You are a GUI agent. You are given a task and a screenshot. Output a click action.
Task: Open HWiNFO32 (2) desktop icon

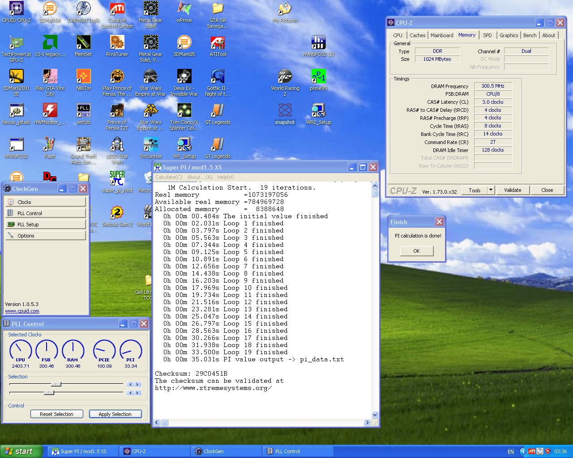[319, 47]
